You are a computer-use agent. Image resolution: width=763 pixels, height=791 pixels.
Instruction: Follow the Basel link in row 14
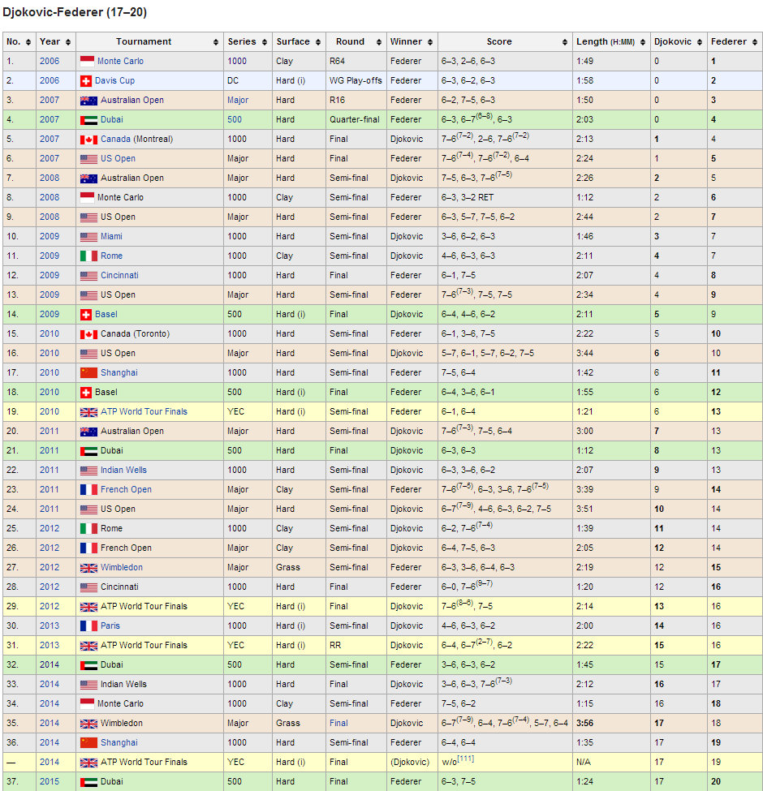coord(106,314)
